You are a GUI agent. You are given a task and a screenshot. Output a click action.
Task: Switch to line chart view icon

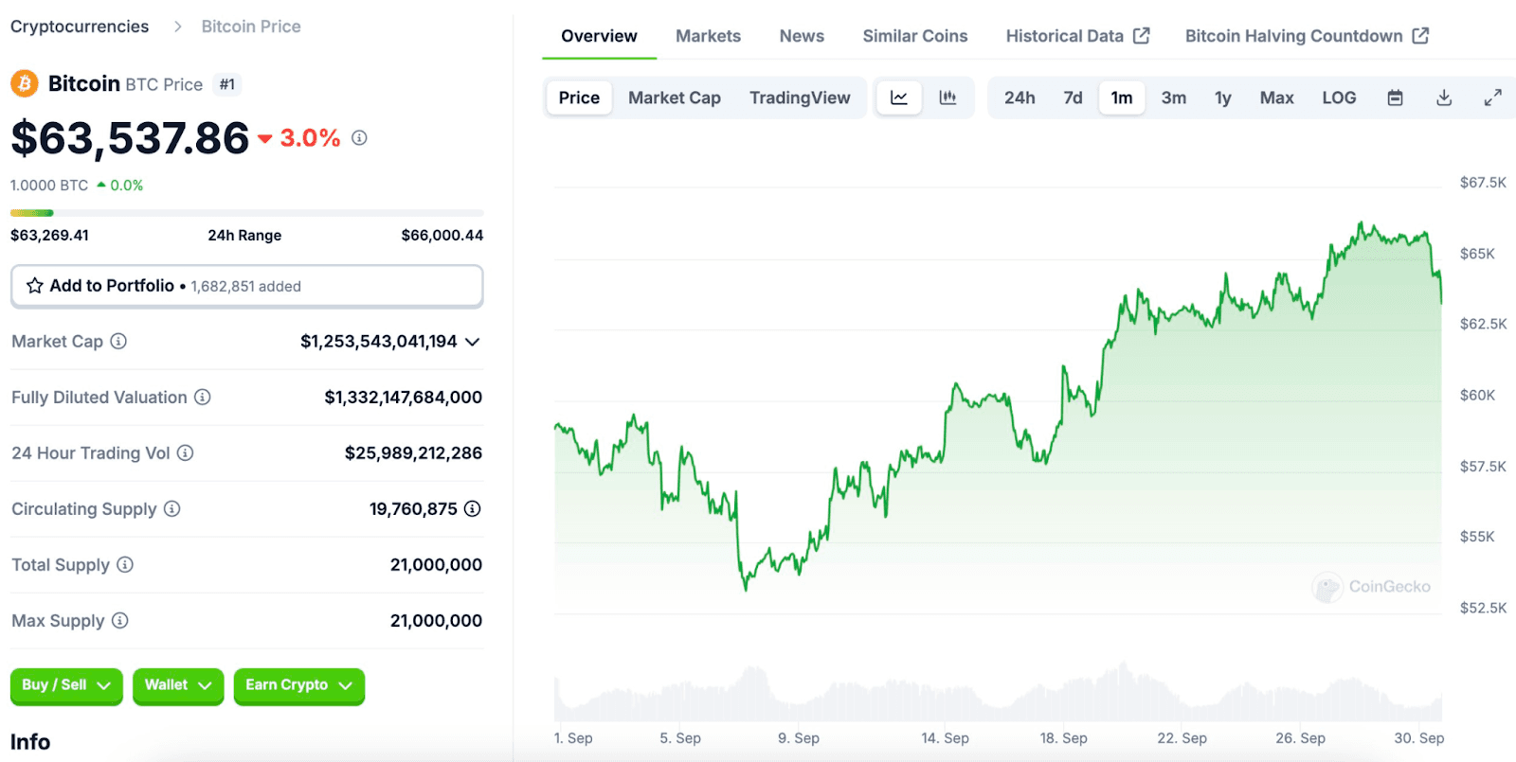pyautogui.click(x=898, y=97)
